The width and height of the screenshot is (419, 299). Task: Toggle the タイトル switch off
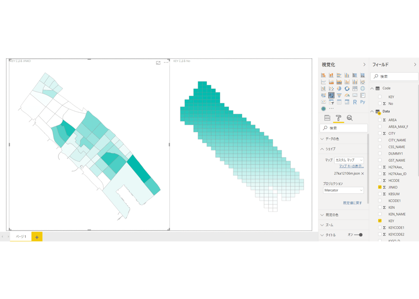pos(358,235)
